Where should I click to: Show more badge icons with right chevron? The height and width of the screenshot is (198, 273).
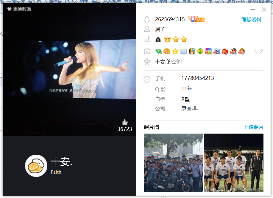point(261,51)
